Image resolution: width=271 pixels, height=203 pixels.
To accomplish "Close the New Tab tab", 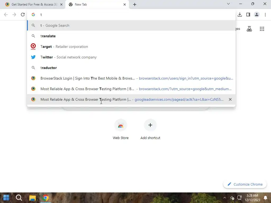I will coord(125,4).
